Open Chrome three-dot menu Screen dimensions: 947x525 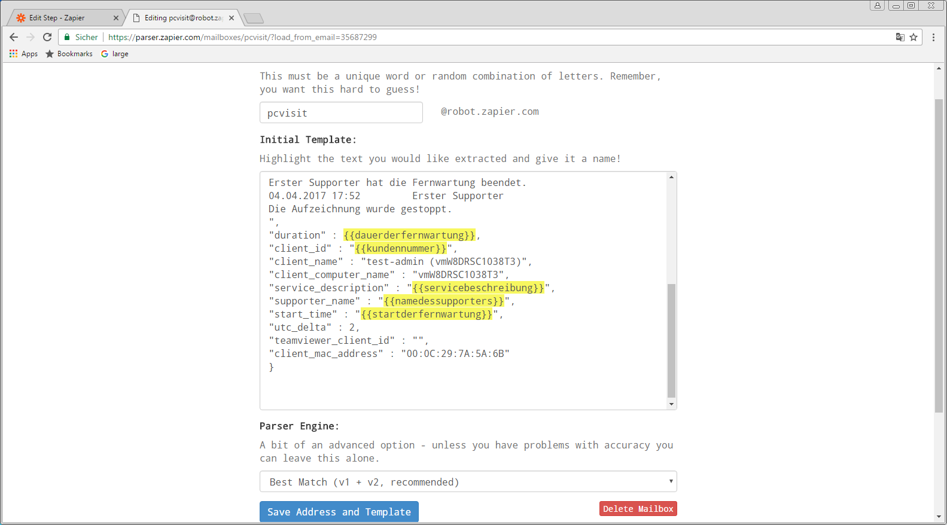933,37
